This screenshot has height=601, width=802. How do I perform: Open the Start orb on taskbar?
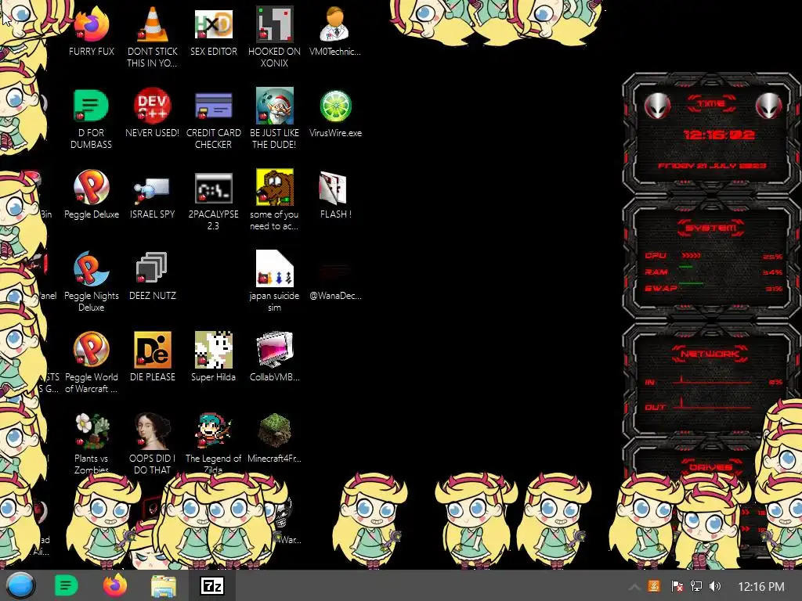point(20,585)
